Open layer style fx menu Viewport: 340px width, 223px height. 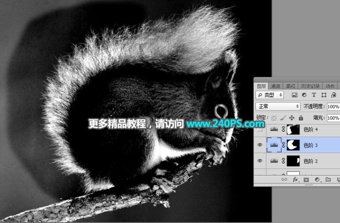(295, 180)
